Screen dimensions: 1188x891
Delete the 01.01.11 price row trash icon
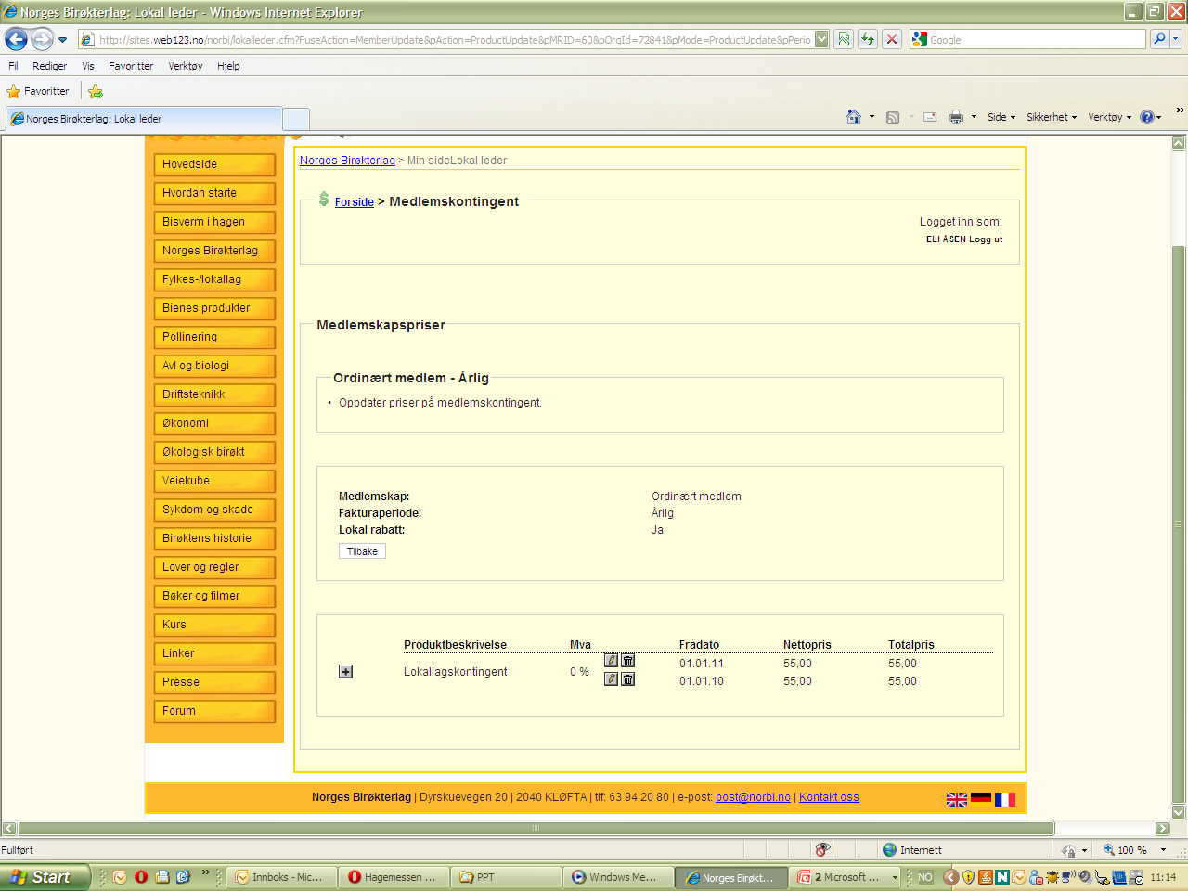click(628, 660)
